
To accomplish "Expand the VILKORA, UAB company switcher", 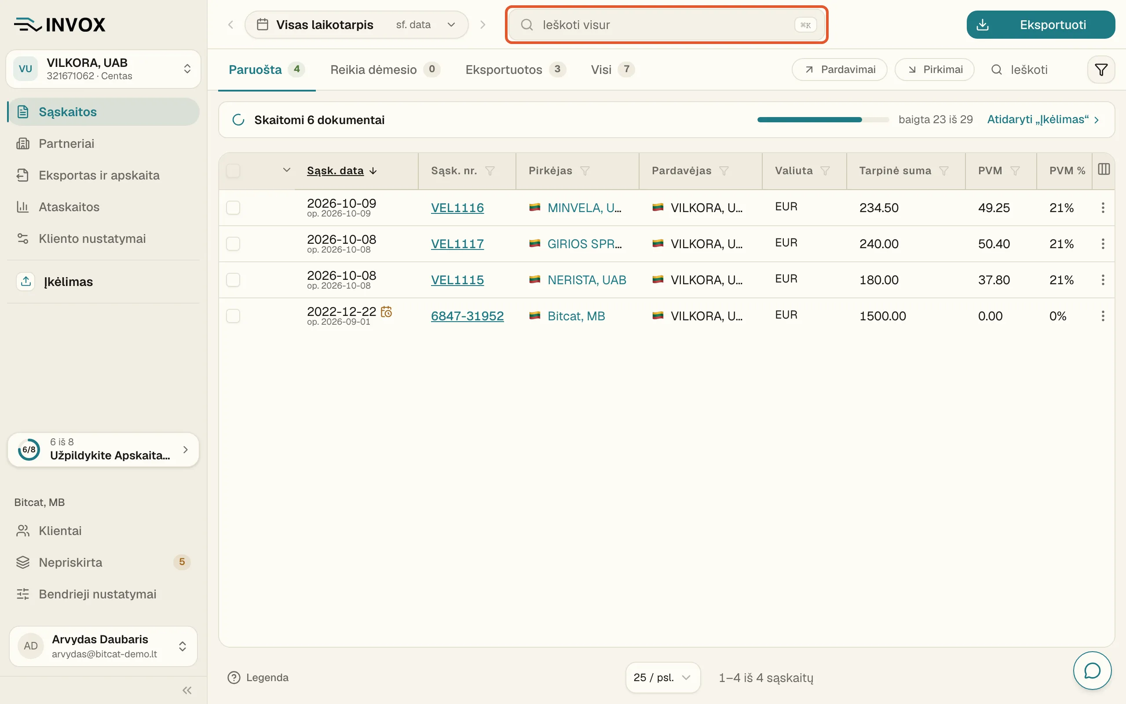I will [103, 69].
